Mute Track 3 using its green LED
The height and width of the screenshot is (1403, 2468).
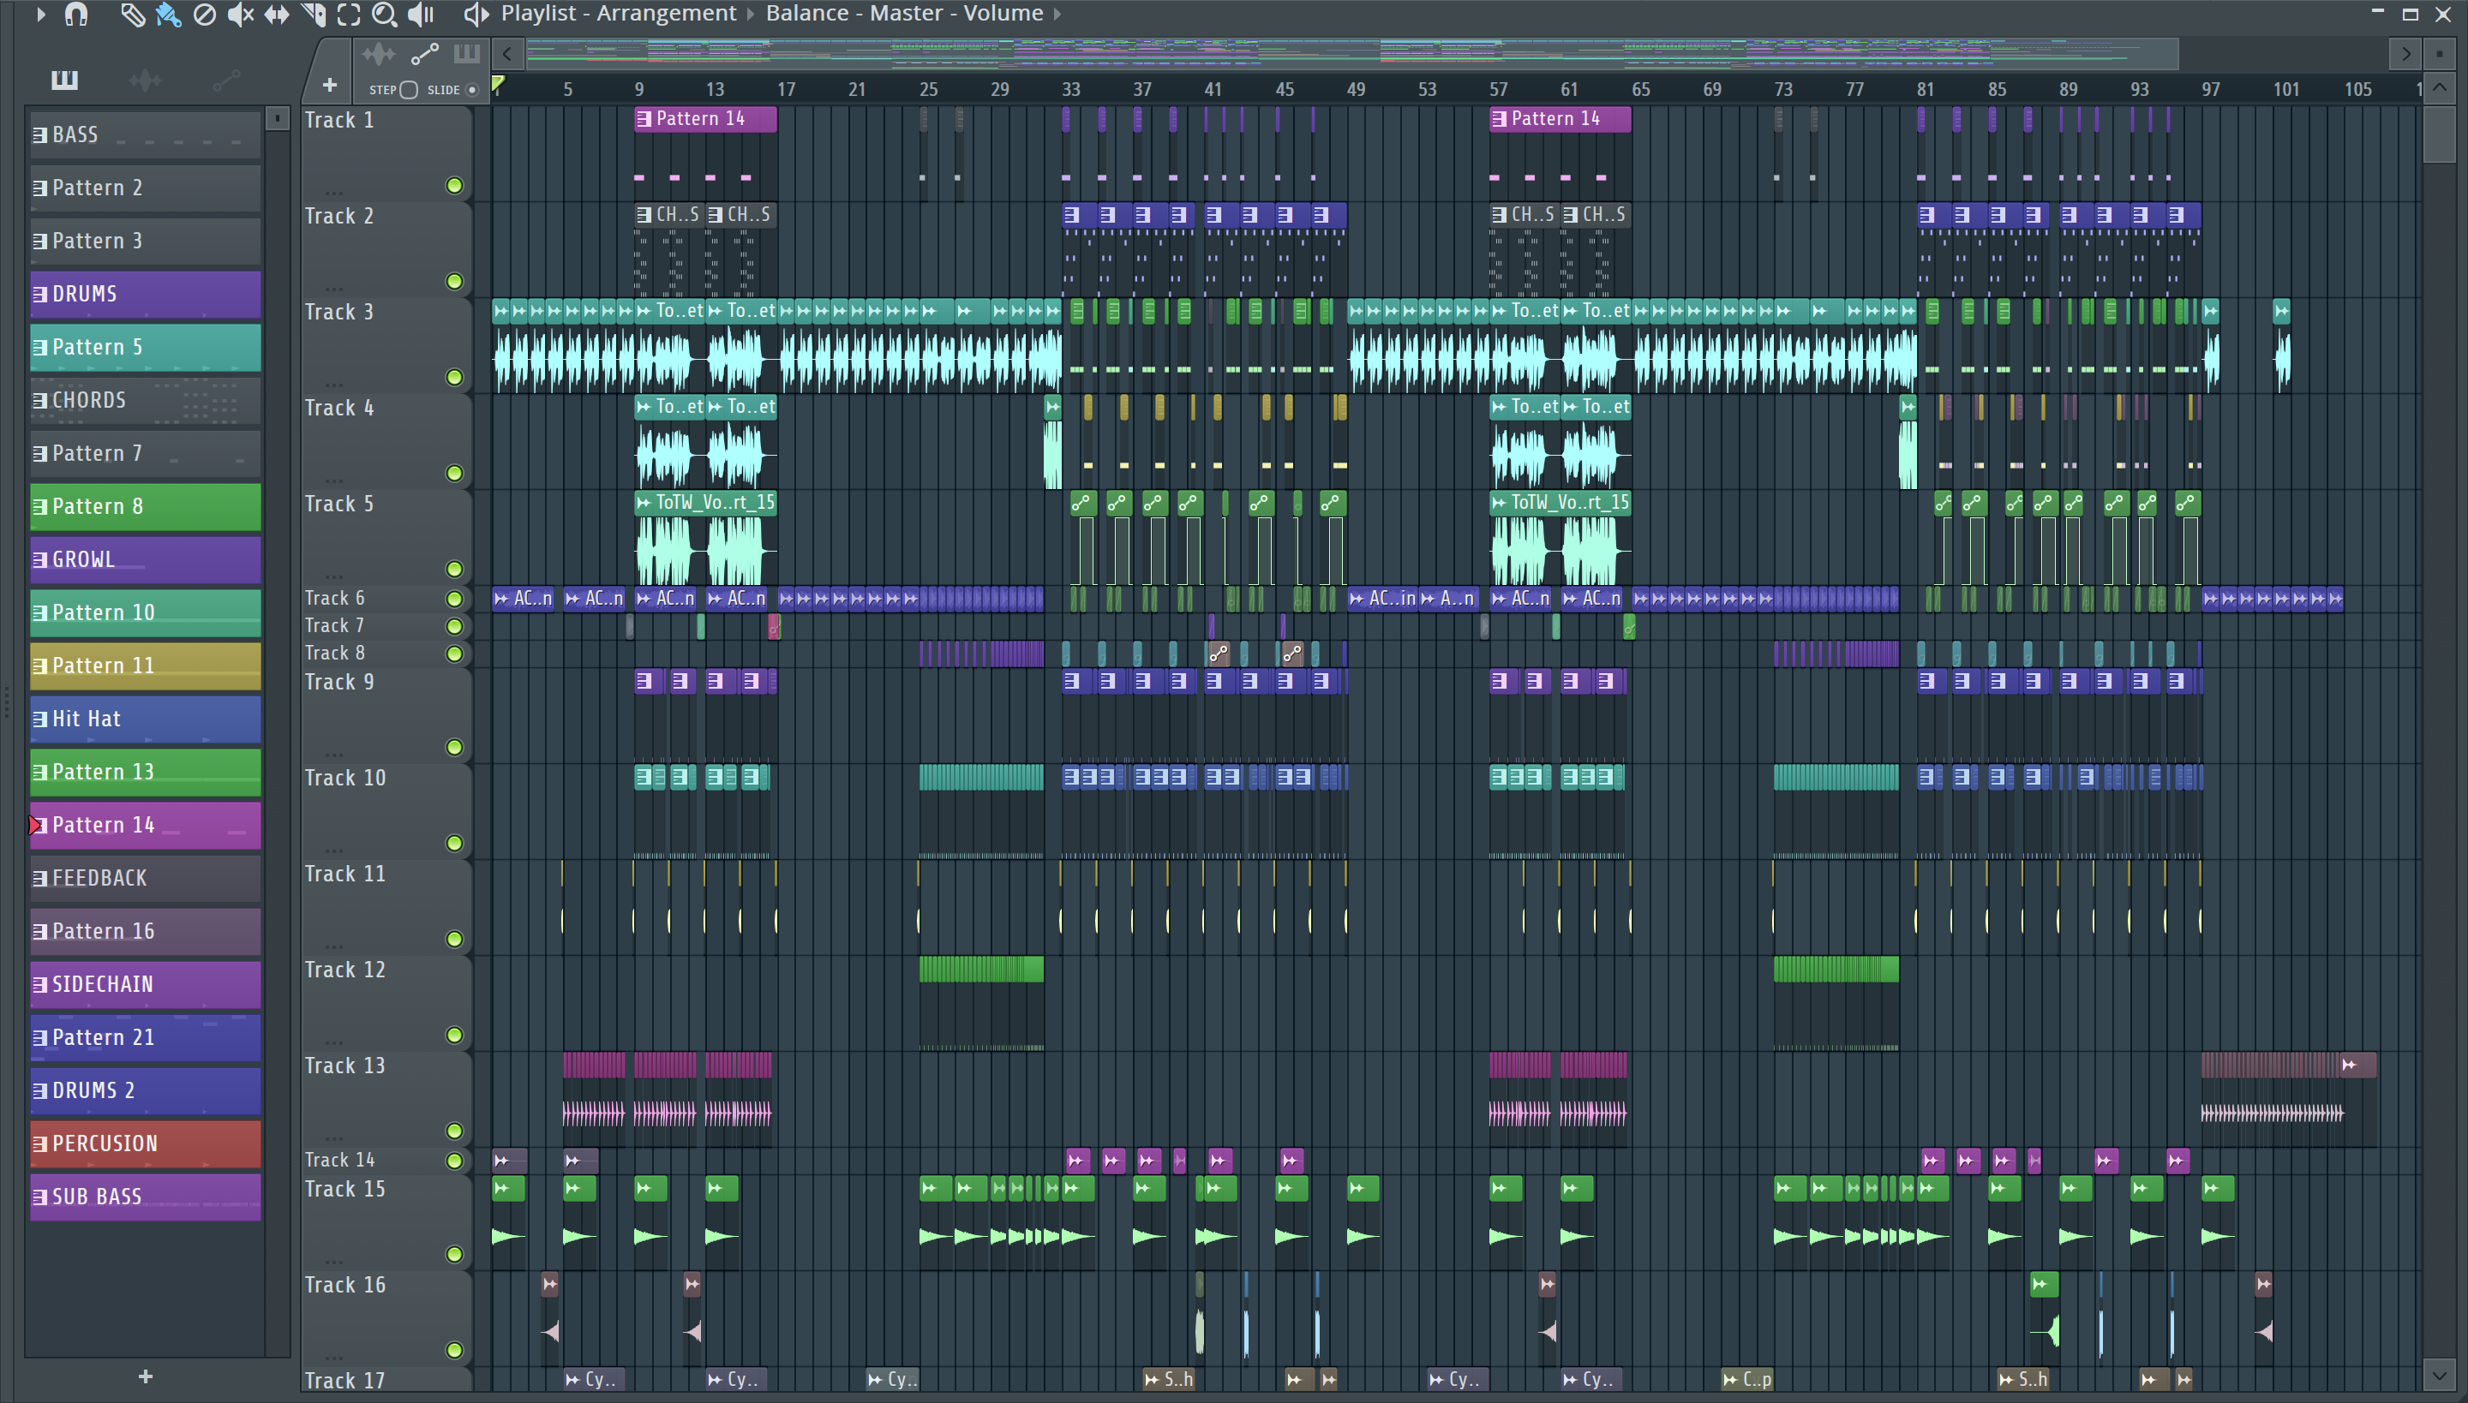[454, 377]
